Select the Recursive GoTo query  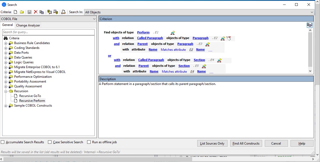tap(30, 96)
